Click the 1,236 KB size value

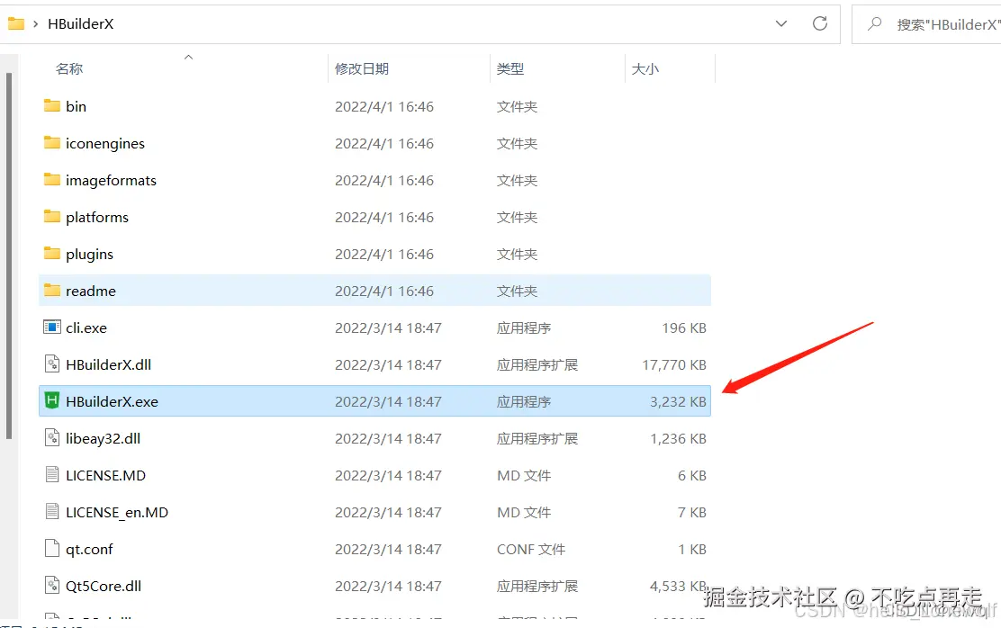point(678,439)
